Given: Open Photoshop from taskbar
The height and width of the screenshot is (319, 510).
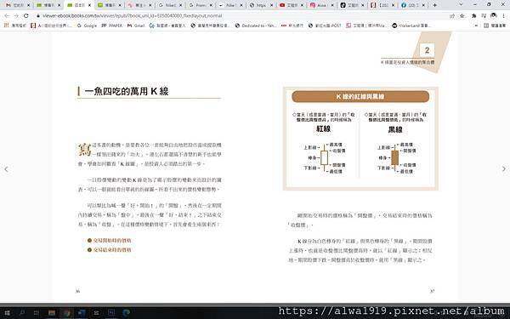Looking at the screenshot, I should tap(111, 313).
